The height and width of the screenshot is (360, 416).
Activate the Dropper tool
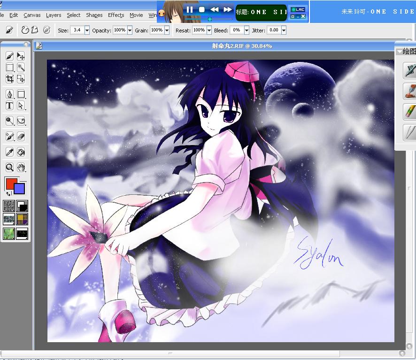pyautogui.click(x=9, y=152)
